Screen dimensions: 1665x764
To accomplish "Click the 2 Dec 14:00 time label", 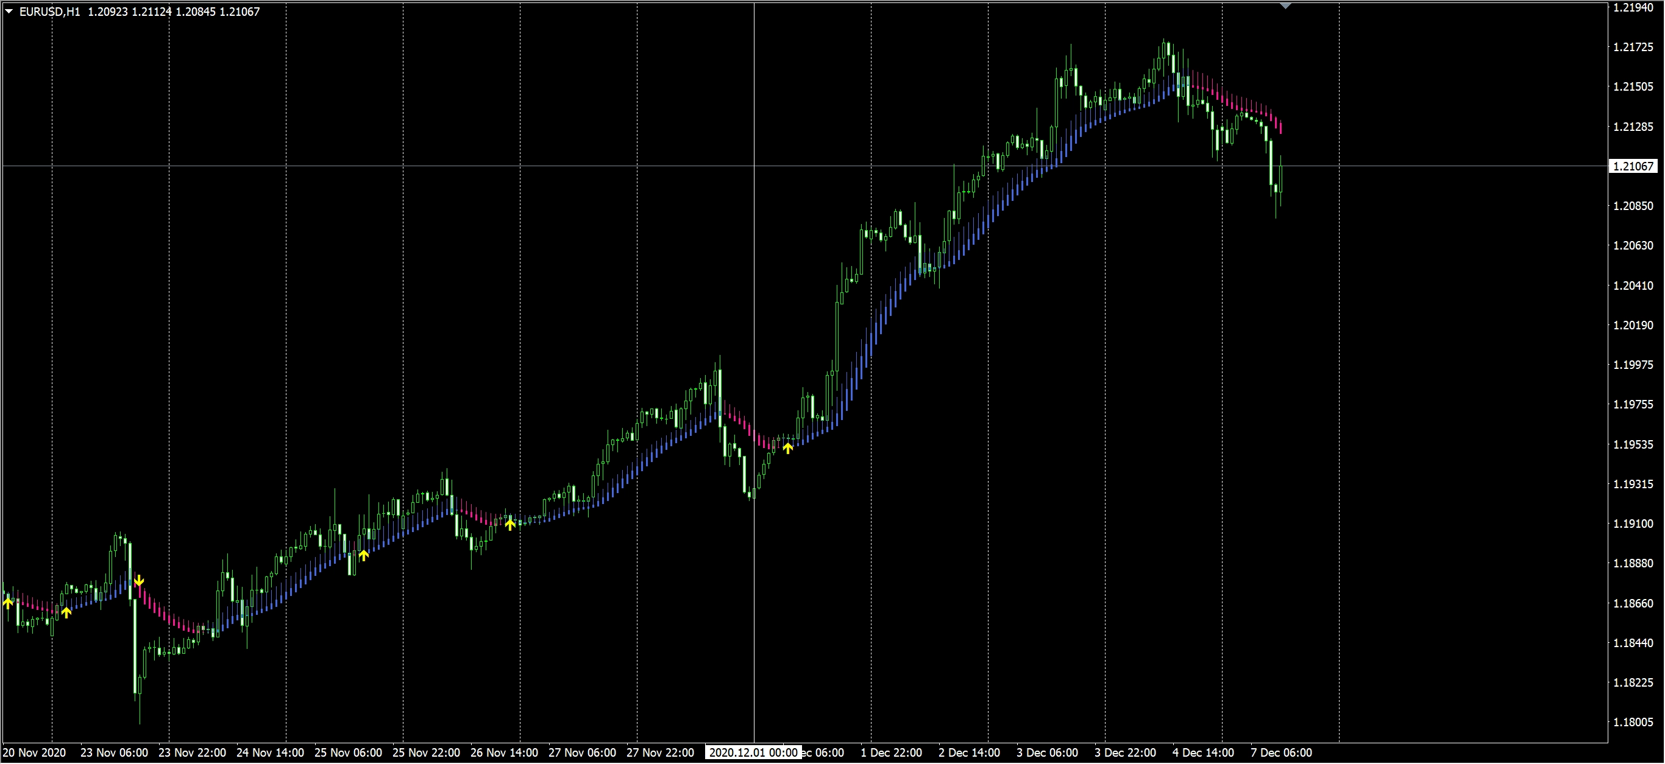I will click(x=969, y=752).
